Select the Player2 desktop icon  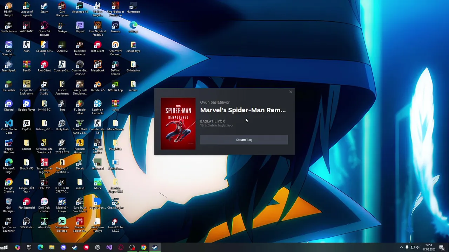coord(80,27)
